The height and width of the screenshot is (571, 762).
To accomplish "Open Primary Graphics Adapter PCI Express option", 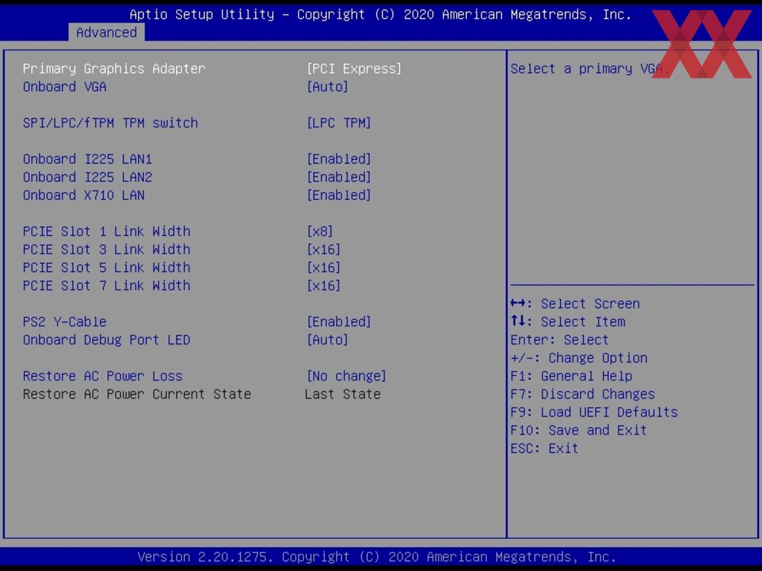I will [x=354, y=68].
